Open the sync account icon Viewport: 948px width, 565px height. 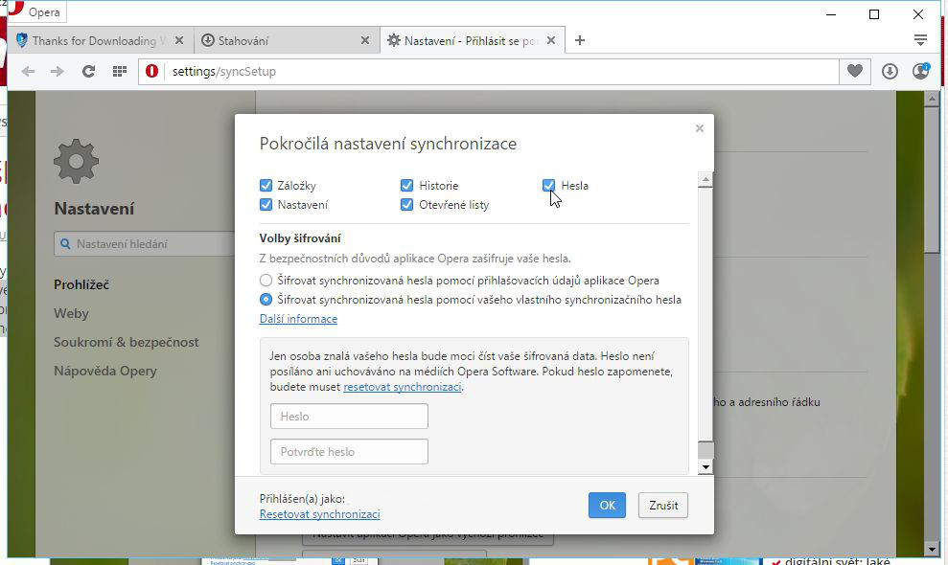(x=921, y=71)
